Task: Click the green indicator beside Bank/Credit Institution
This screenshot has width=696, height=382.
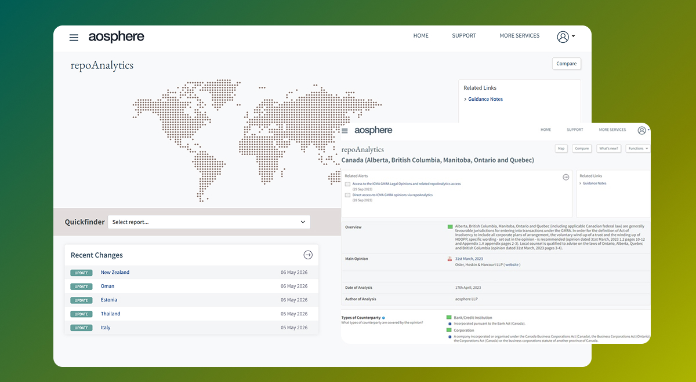Action: (449, 318)
